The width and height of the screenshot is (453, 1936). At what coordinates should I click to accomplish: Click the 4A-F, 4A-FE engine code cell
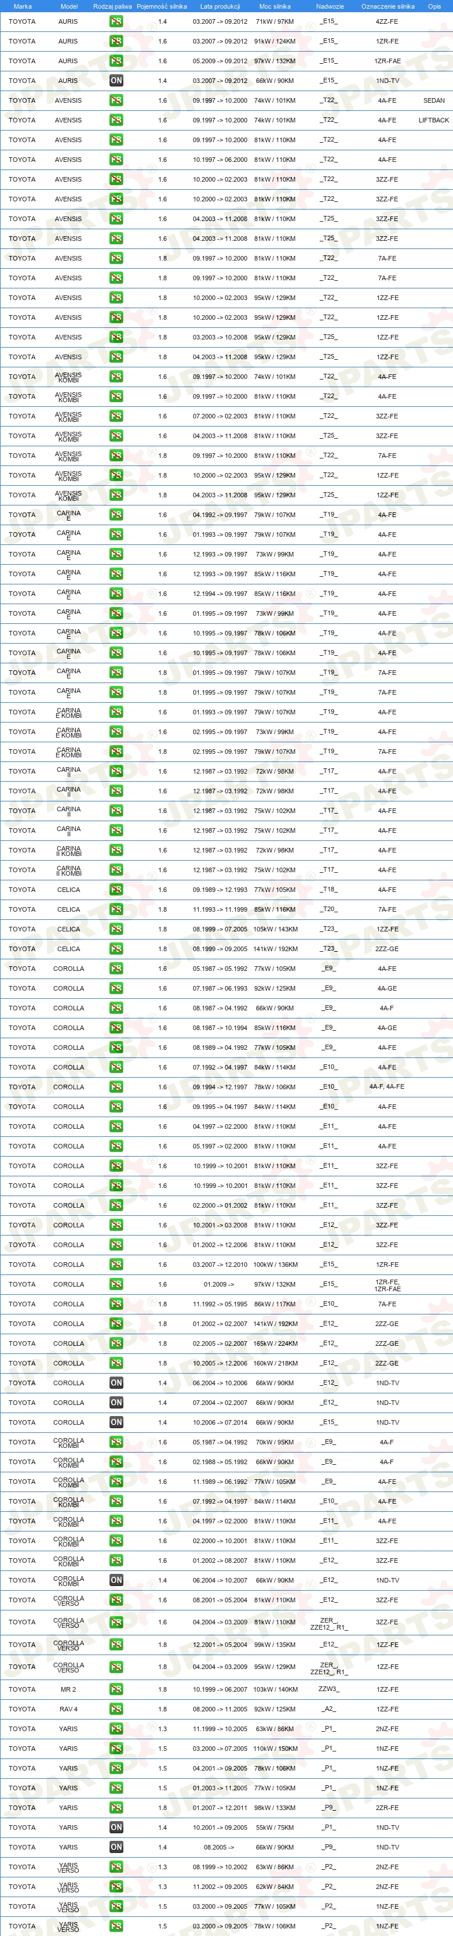(387, 1088)
